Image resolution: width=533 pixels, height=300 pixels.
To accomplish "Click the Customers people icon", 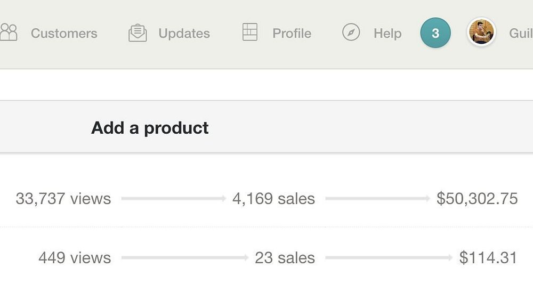I will click(x=9, y=33).
